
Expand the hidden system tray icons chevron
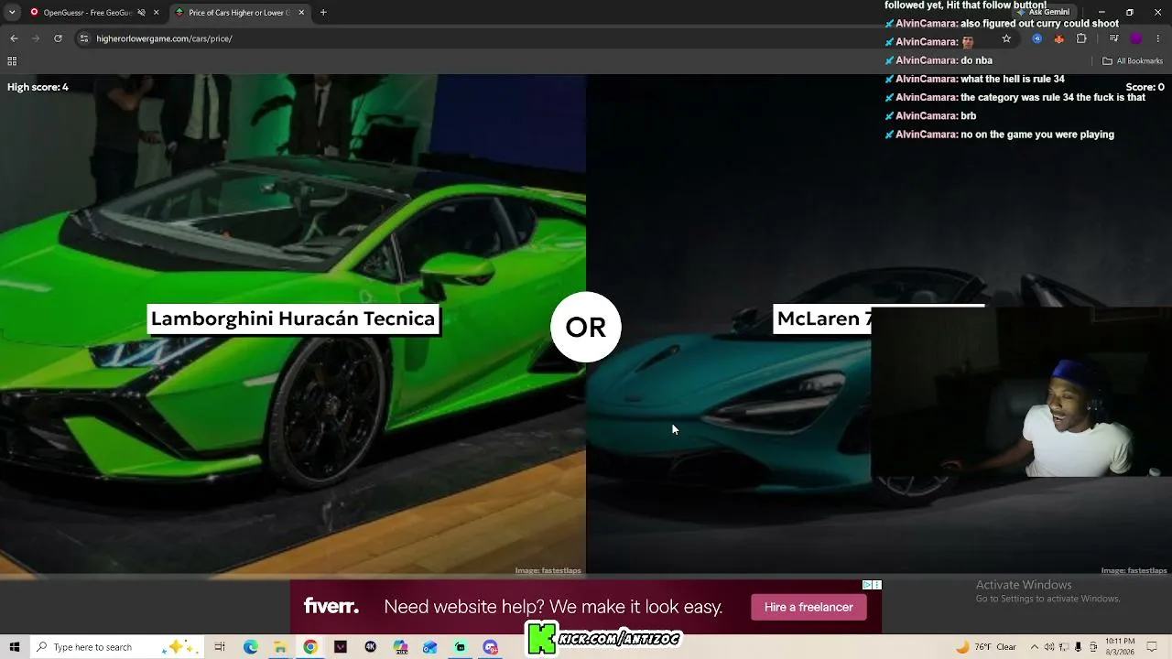point(1035,647)
